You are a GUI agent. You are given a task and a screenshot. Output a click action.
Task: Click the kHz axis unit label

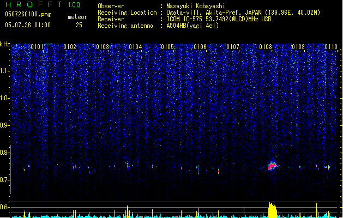pos(5,44)
